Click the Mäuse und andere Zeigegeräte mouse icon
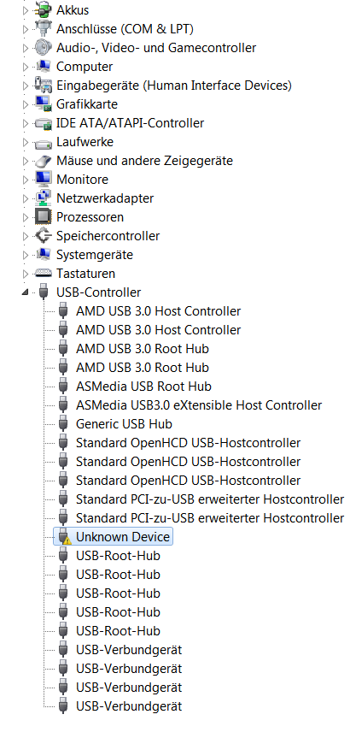Image resolution: width=350 pixels, height=732 pixels. pos(43,161)
